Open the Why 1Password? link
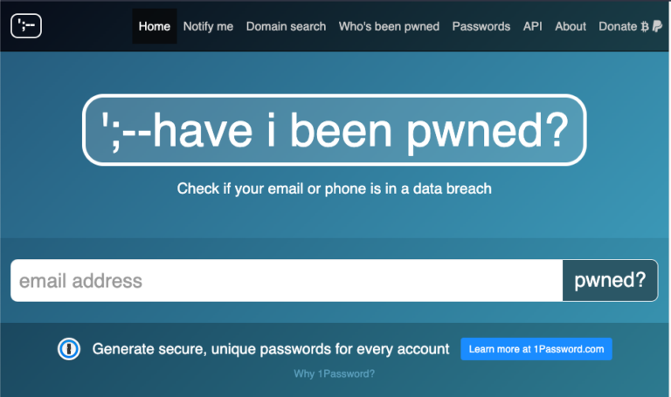 [x=335, y=373]
